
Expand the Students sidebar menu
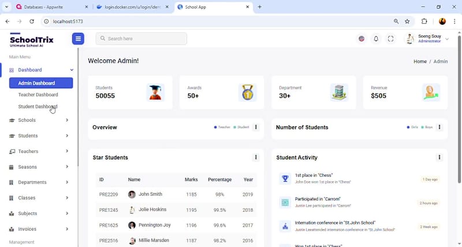pos(67,136)
